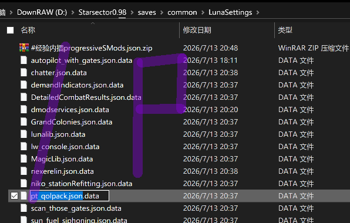Select the nexerelin.json.data file icon
Image resolution: width=350 pixels, height=223 pixels.
[24, 171]
